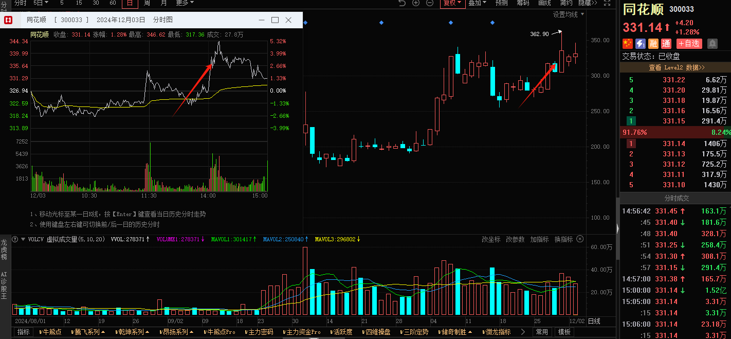Click the 常用 button at bottom
Screen dimensions: 731x339
click(x=542, y=332)
